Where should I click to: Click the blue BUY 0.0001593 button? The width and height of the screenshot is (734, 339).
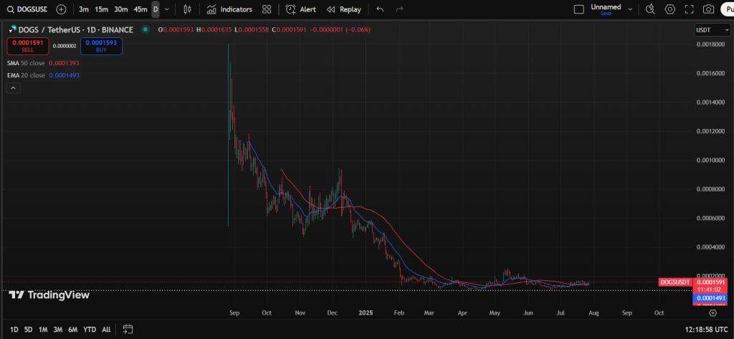[x=101, y=46]
